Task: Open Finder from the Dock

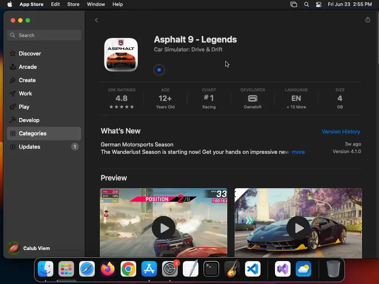Action: click(46, 269)
